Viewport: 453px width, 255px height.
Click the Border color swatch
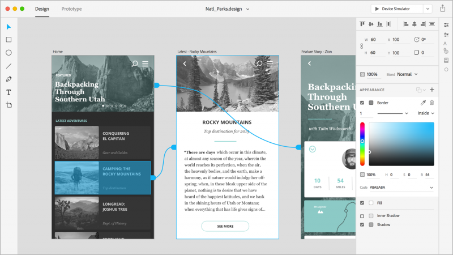(x=371, y=103)
